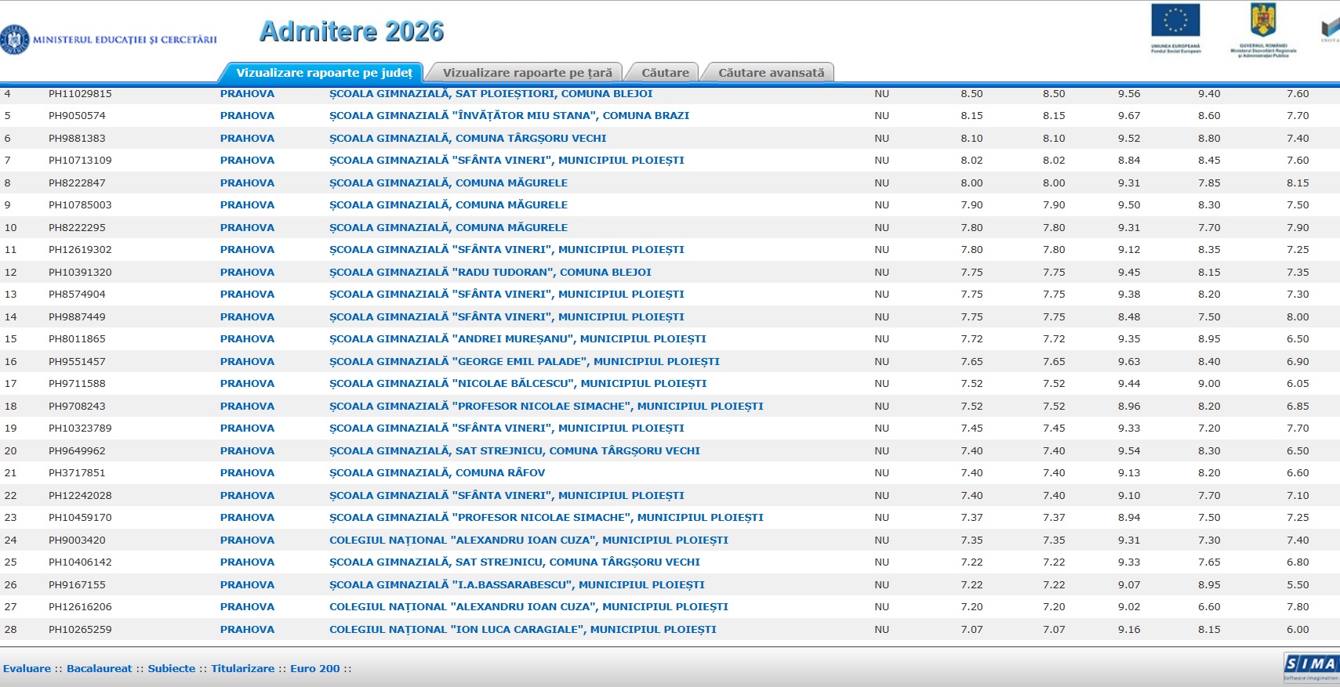Image resolution: width=1340 pixels, height=687 pixels.
Task: Open George Emil Palade school link
Action: click(x=525, y=361)
